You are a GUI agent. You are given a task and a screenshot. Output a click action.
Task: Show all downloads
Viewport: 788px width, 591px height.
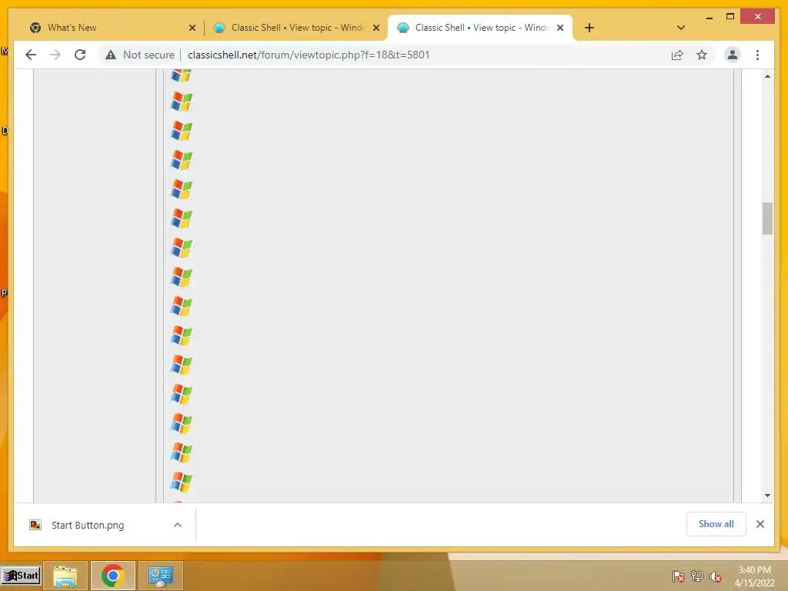click(x=716, y=524)
